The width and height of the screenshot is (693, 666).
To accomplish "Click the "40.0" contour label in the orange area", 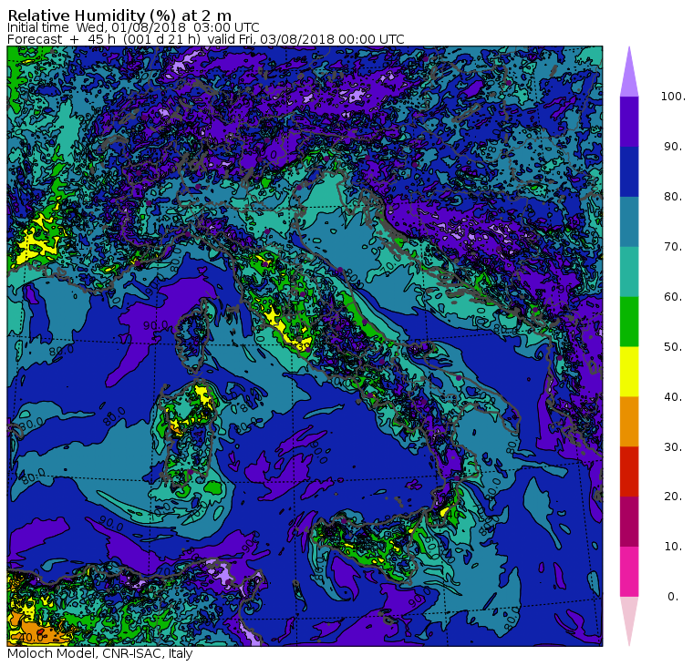I will click(x=32, y=637).
